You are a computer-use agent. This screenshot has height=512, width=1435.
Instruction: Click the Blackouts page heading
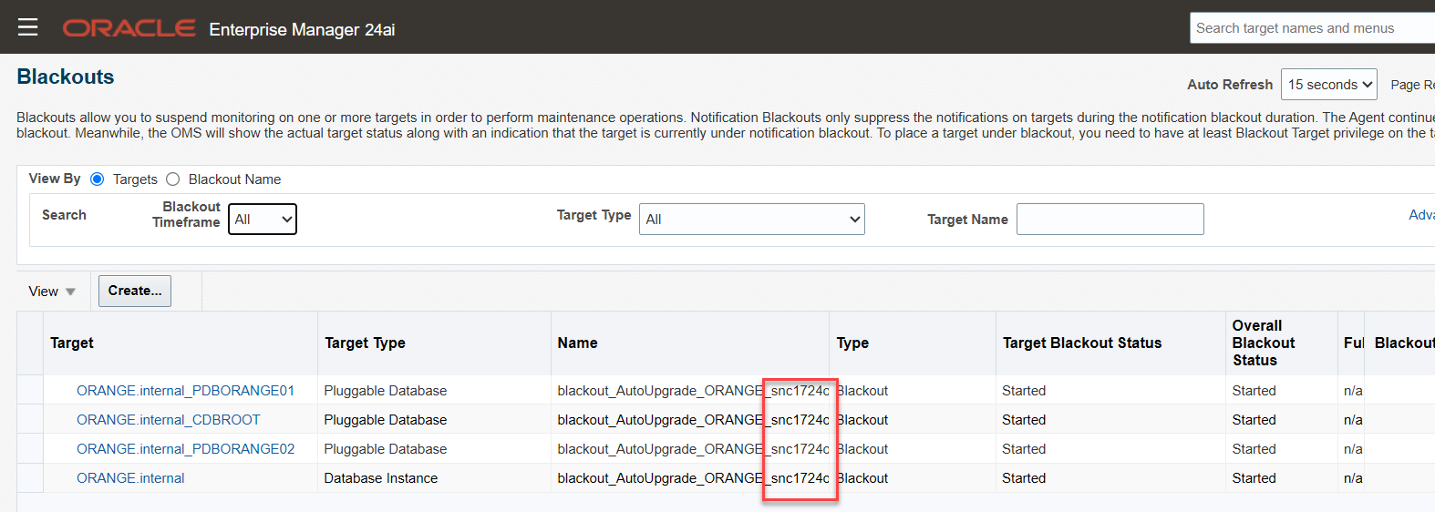pos(66,77)
